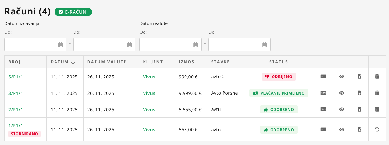The height and width of the screenshot is (145, 389).
Task: Delete invoice 2/P1/1 using trash icon
Action: coord(377,109)
